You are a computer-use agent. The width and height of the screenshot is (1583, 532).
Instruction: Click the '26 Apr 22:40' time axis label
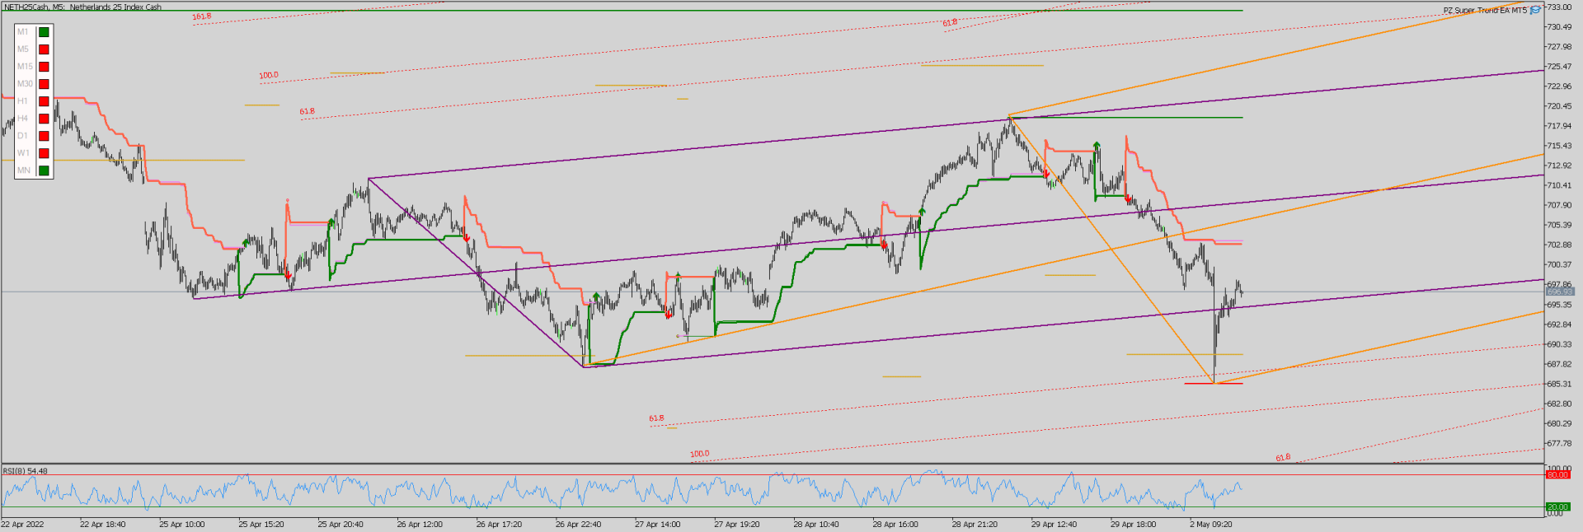click(578, 524)
